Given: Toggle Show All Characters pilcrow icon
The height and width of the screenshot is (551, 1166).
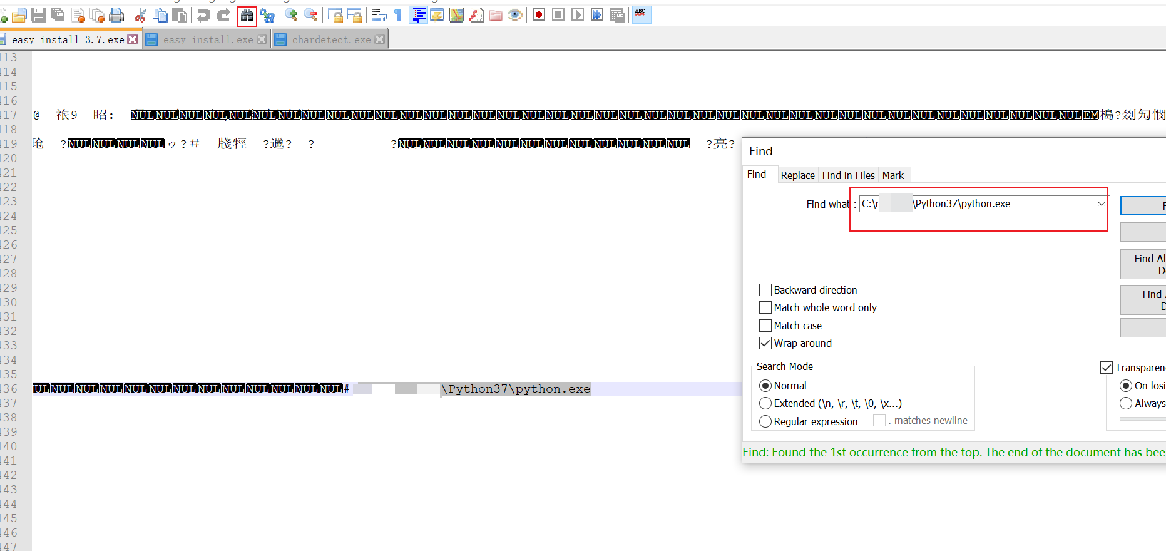Looking at the screenshot, I should (x=398, y=15).
